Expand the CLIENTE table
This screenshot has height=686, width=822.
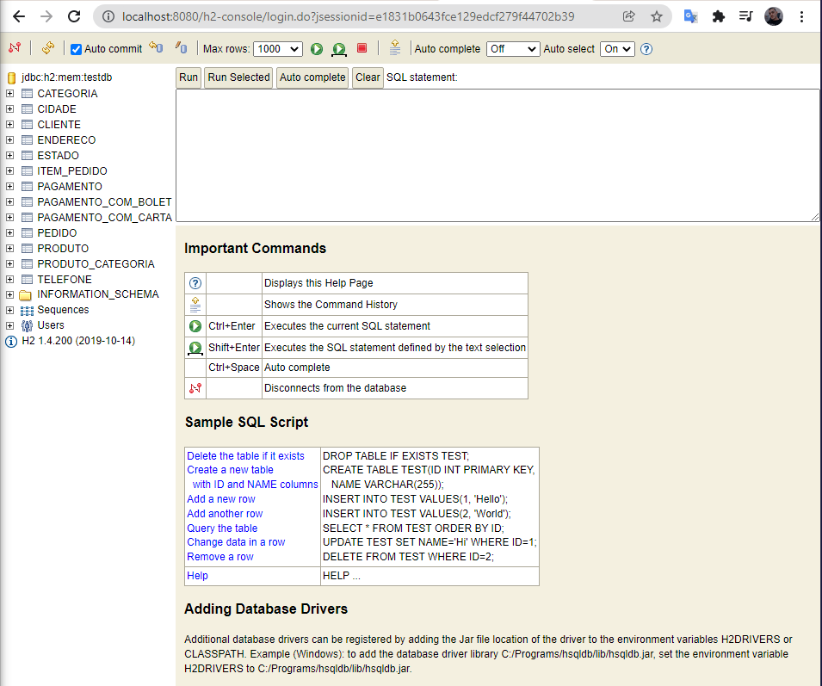(8, 124)
